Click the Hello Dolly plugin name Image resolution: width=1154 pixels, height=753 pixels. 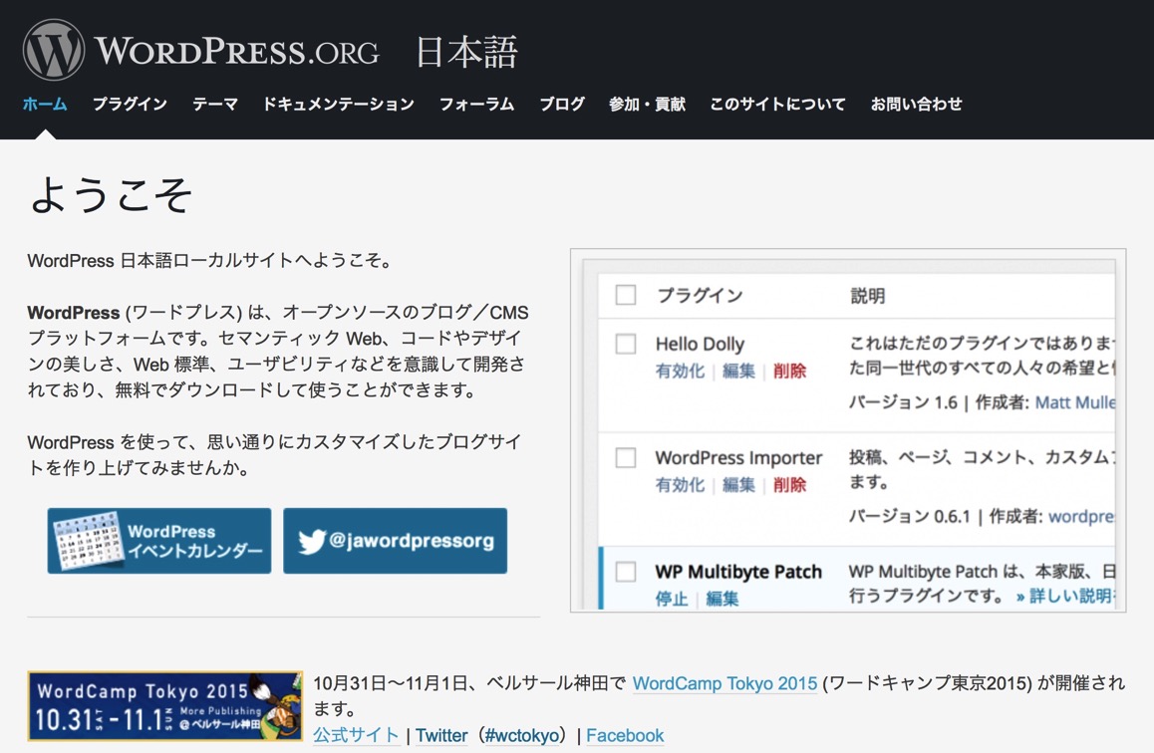coord(700,344)
